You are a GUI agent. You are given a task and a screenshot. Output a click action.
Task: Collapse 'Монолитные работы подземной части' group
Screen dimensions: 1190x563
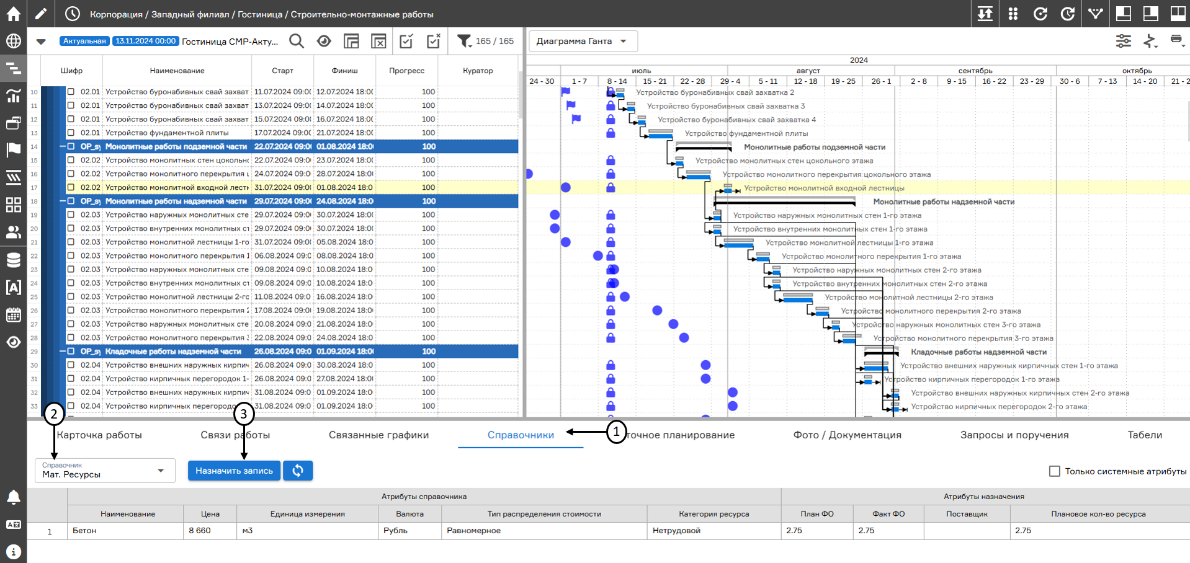coord(63,146)
